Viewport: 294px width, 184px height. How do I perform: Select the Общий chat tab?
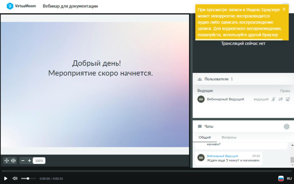point(205,137)
